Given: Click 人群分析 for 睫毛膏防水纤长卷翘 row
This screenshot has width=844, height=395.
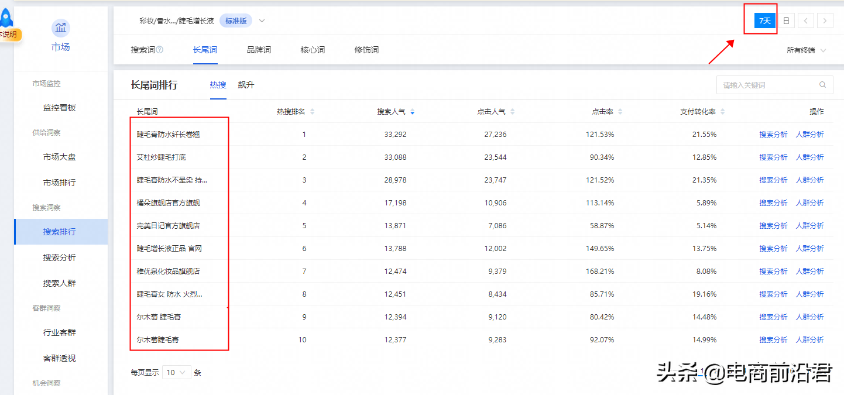Looking at the screenshot, I should [809, 135].
